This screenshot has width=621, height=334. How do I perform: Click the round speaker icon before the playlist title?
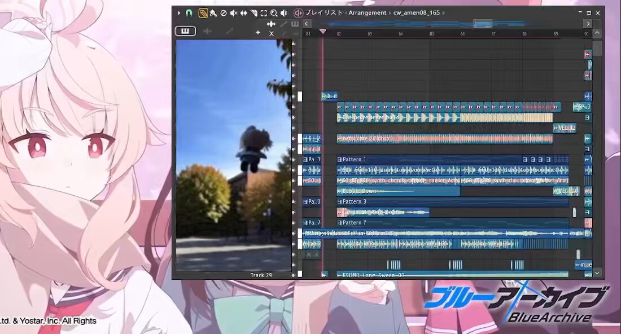(298, 13)
